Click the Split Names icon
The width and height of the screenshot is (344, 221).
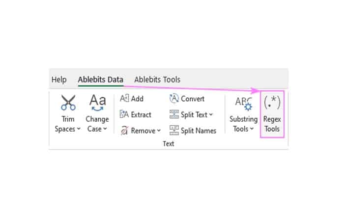(x=174, y=130)
